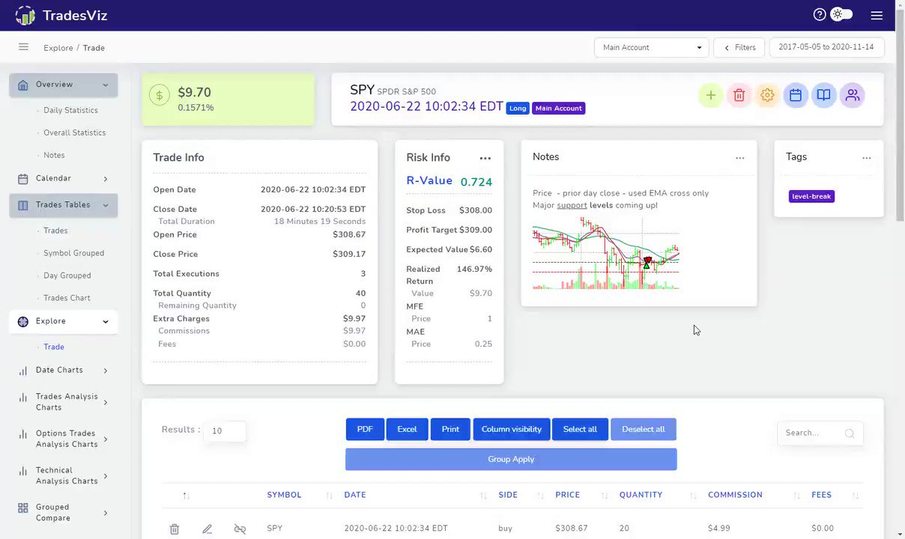Click the level-break tag
Screen dimensions: 905x539
click(x=811, y=196)
